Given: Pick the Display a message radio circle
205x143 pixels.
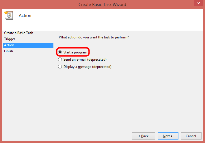Looking at the screenshot, I should [x=60, y=67].
